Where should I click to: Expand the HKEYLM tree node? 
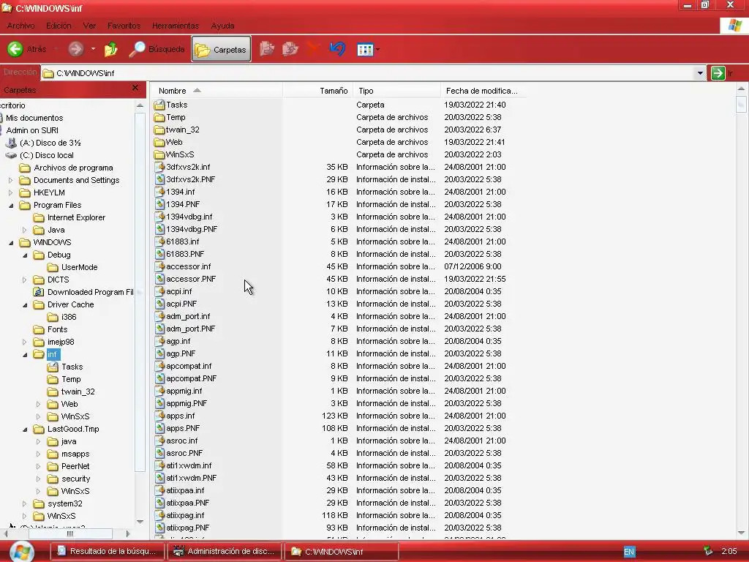[10, 192]
